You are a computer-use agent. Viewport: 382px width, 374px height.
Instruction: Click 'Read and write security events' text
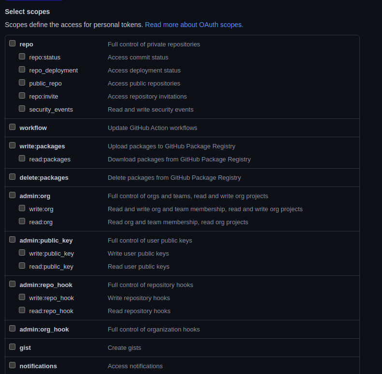[x=151, y=110]
